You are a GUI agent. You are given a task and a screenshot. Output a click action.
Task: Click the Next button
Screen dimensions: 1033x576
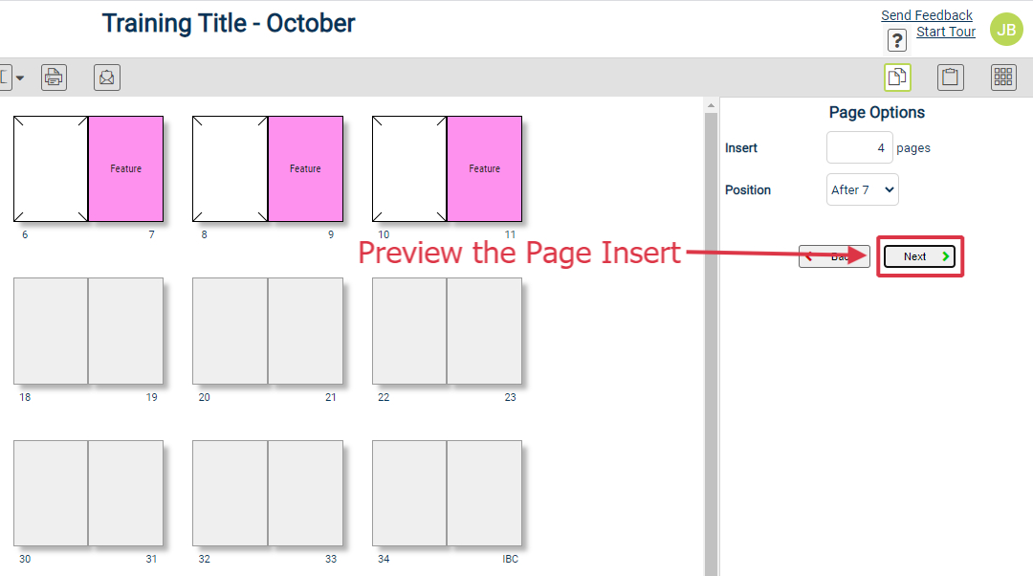919,256
